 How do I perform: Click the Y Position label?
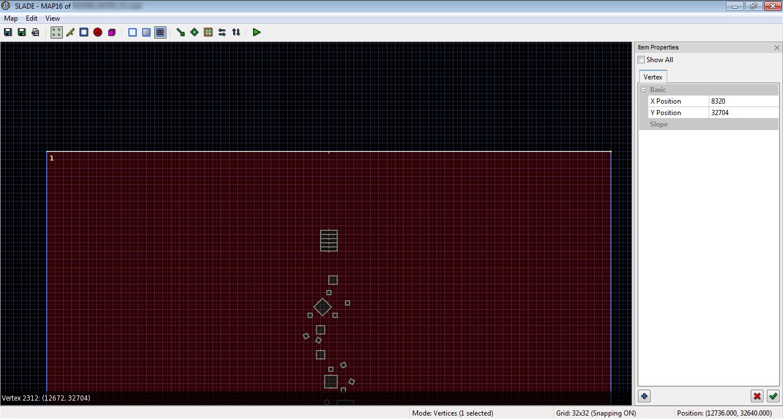point(666,113)
